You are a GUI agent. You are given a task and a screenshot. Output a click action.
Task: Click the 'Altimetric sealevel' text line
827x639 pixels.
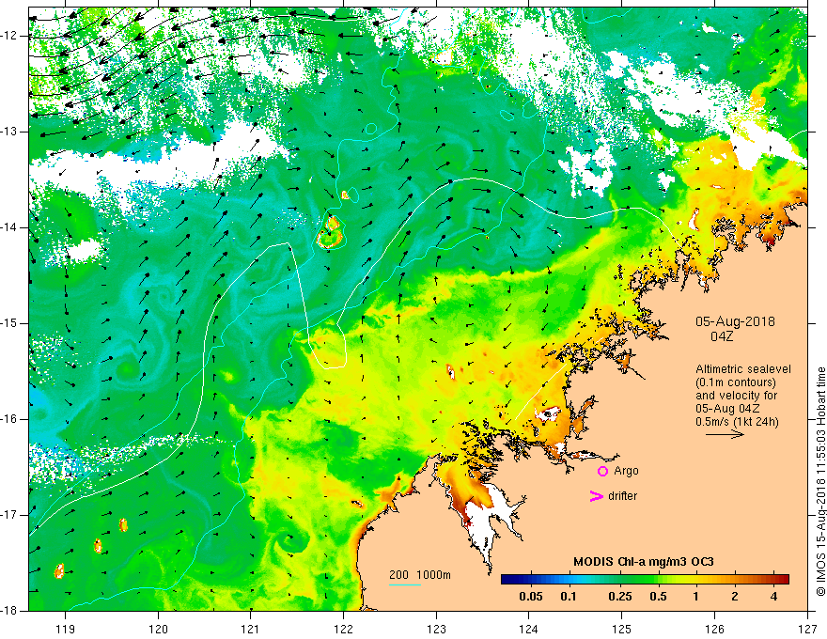[x=743, y=369]
